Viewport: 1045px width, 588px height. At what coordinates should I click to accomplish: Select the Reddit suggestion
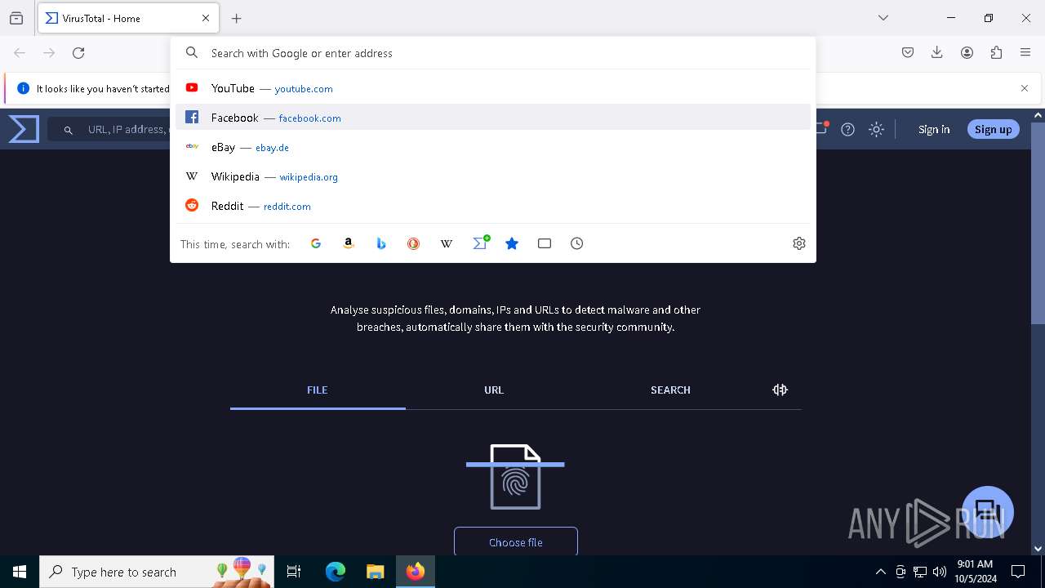click(493, 206)
